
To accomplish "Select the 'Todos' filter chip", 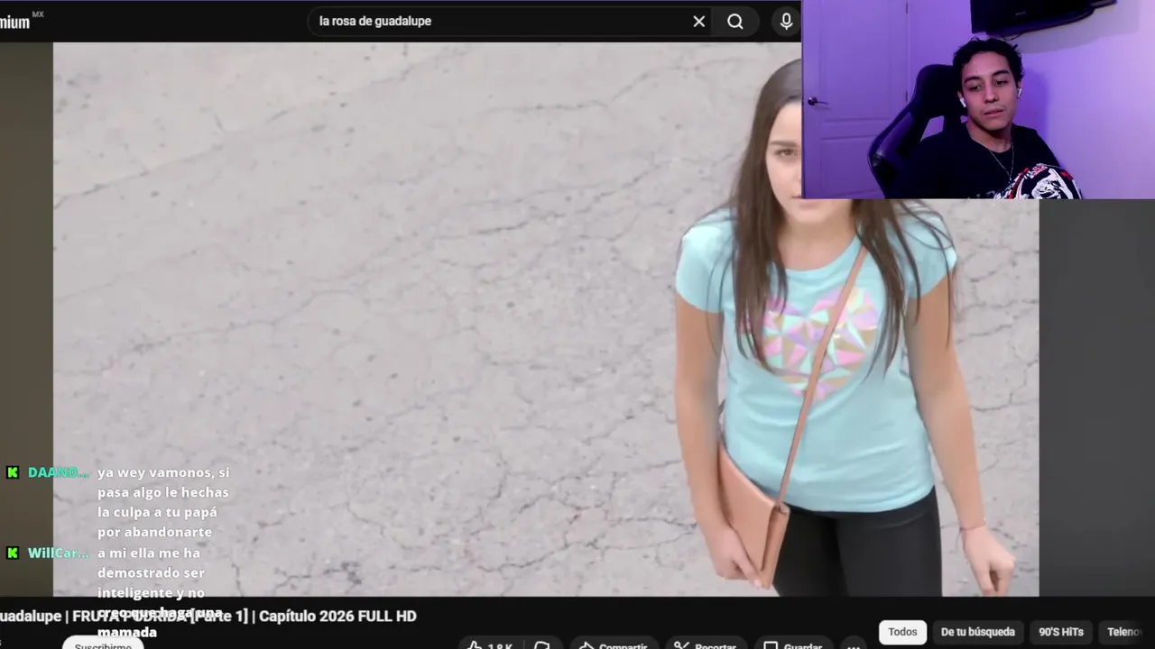I will click(x=902, y=632).
